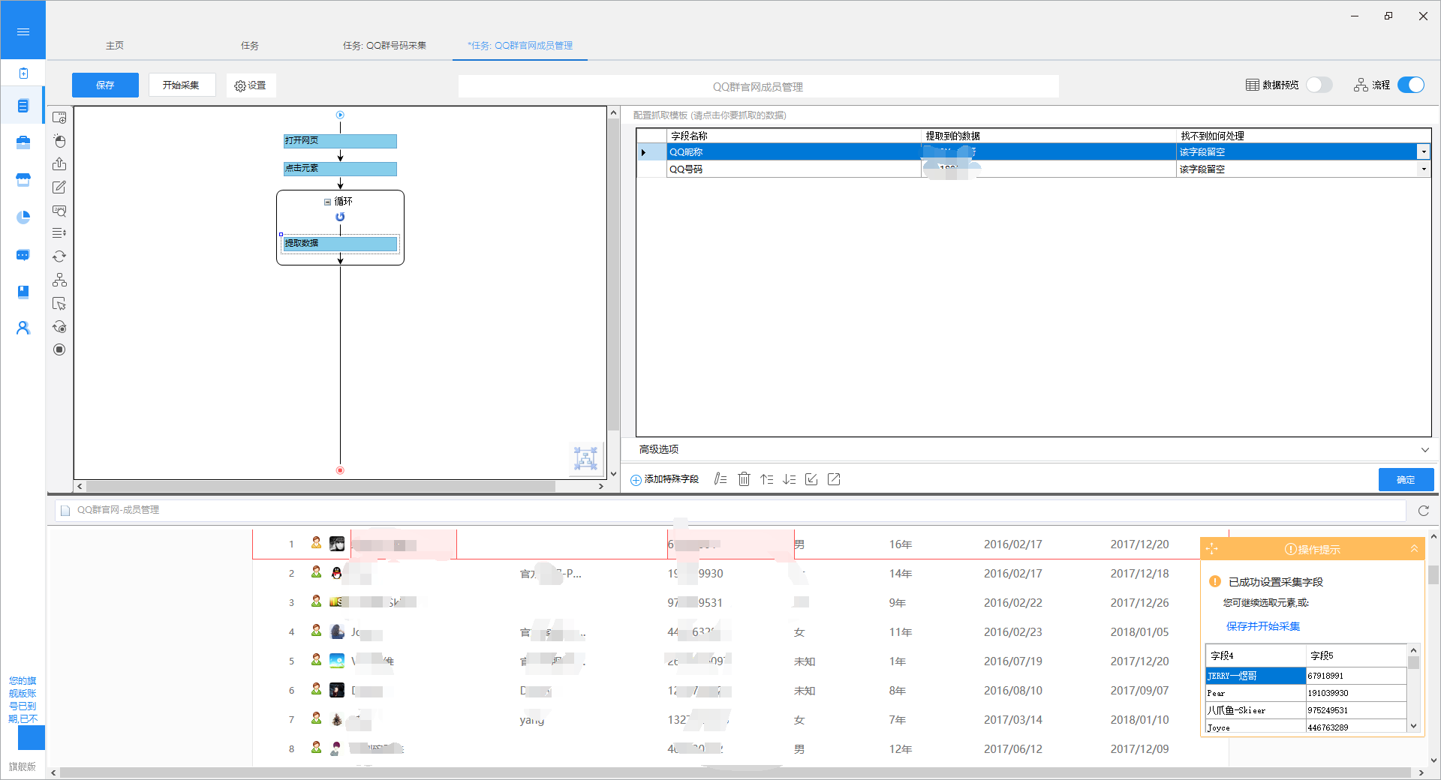
Task: Delete the selected field with trash icon
Action: (x=744, y=479)
